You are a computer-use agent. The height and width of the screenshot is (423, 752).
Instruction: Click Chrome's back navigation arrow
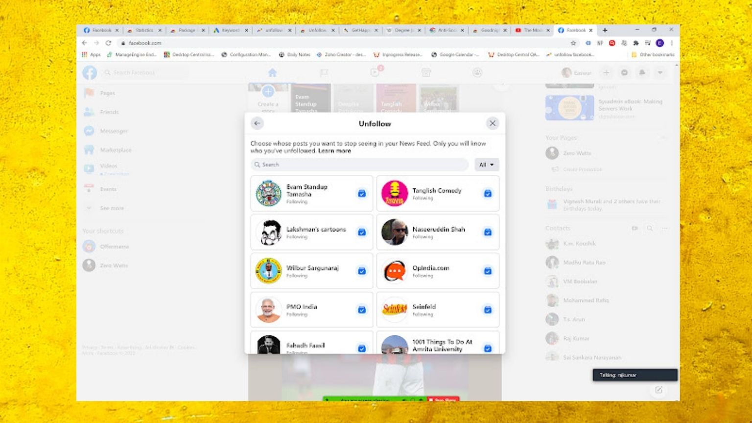(x=85, y=43)
